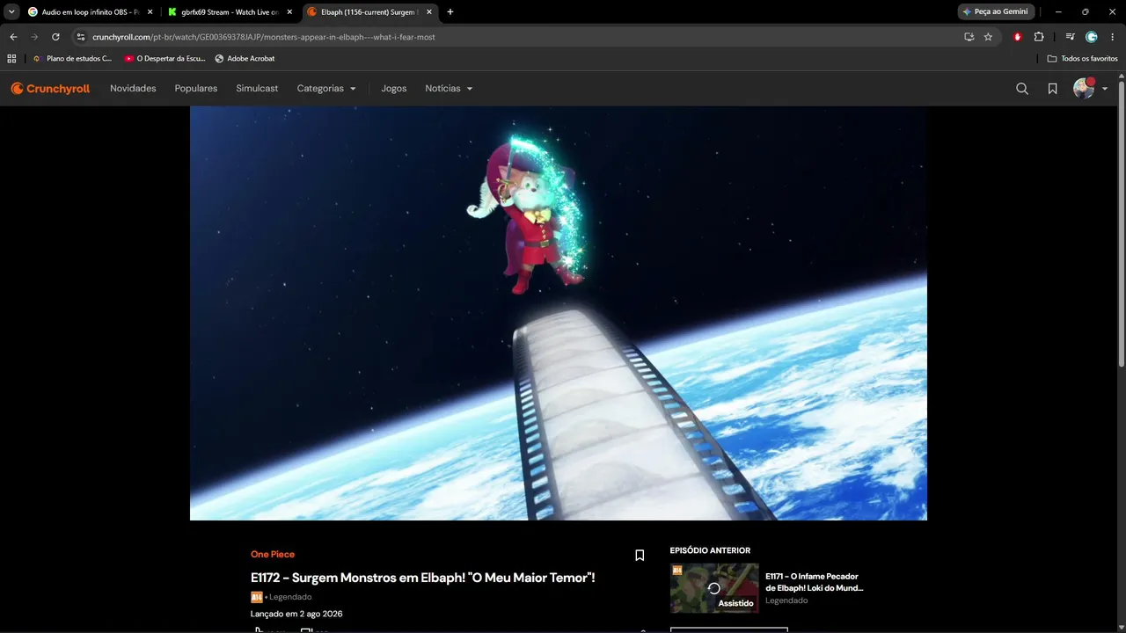The width and height of the screenshot is (1126, 633).
Task: Open the media control playlist icon
Action: [1070, 37]
